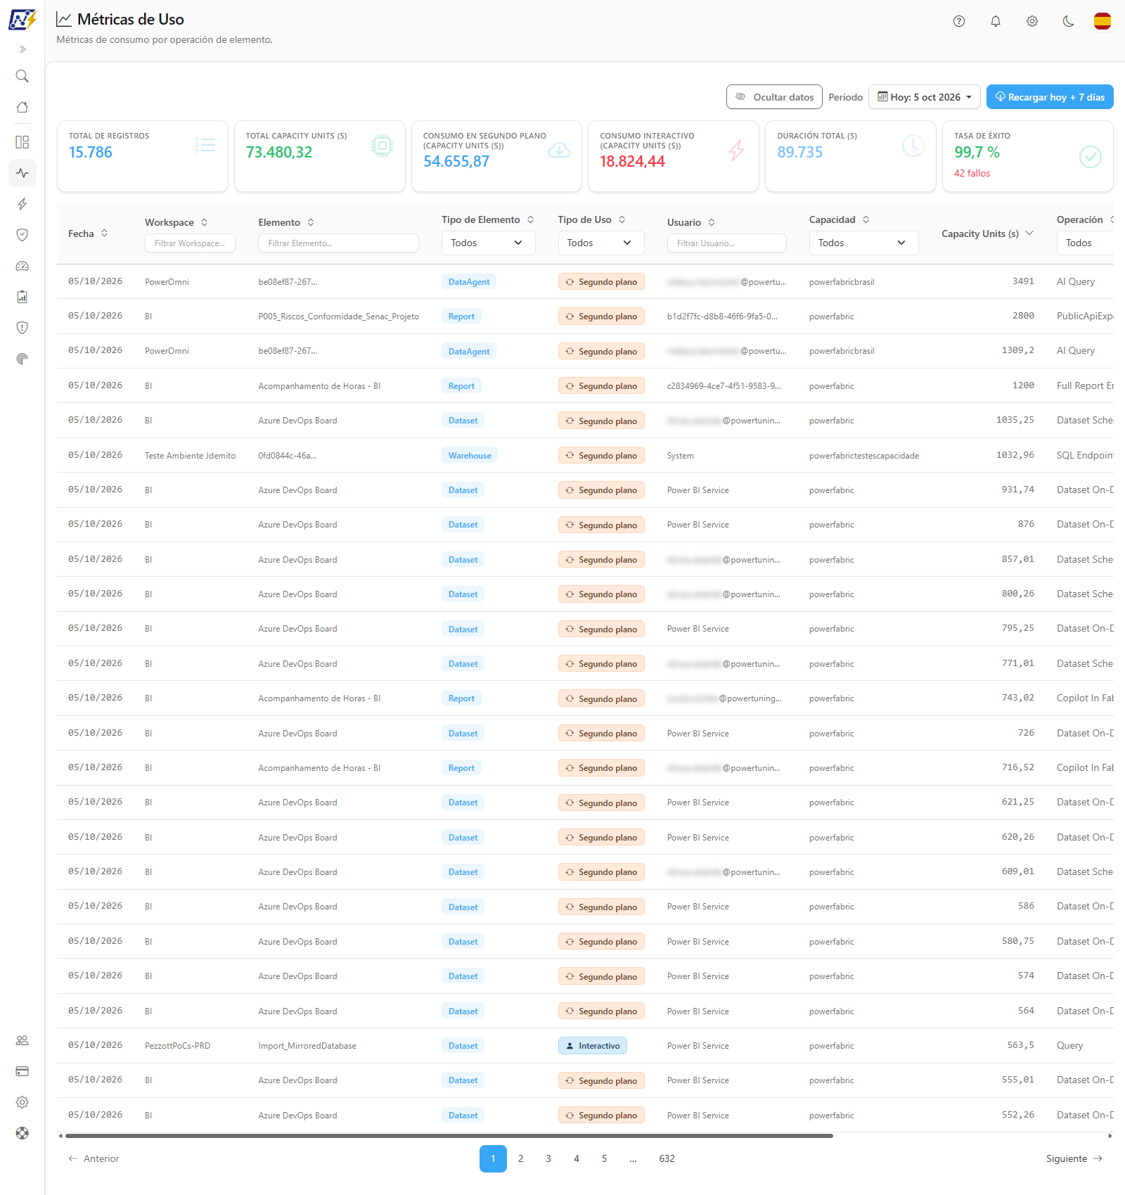Image resolution: width=1125 pixels, height=1195 pixels.
Task: Open the lightning bolt sidebar icon
Action: pyautogui.click(x=22, y=204)
